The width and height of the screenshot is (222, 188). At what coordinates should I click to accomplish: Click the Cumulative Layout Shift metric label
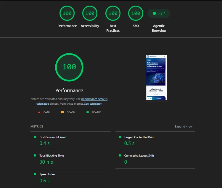[139, 155]
